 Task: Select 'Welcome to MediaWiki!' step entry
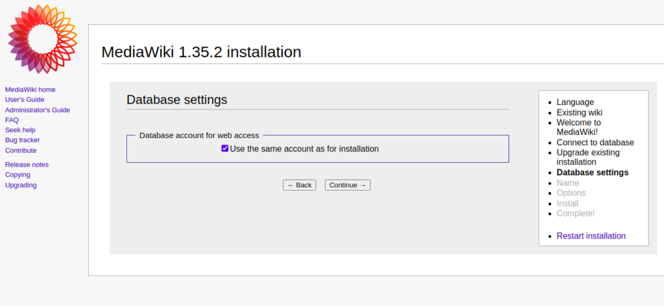(x=578, y=128)
